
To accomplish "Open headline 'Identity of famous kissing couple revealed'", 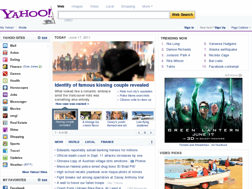I will click(x=102, y=85).
